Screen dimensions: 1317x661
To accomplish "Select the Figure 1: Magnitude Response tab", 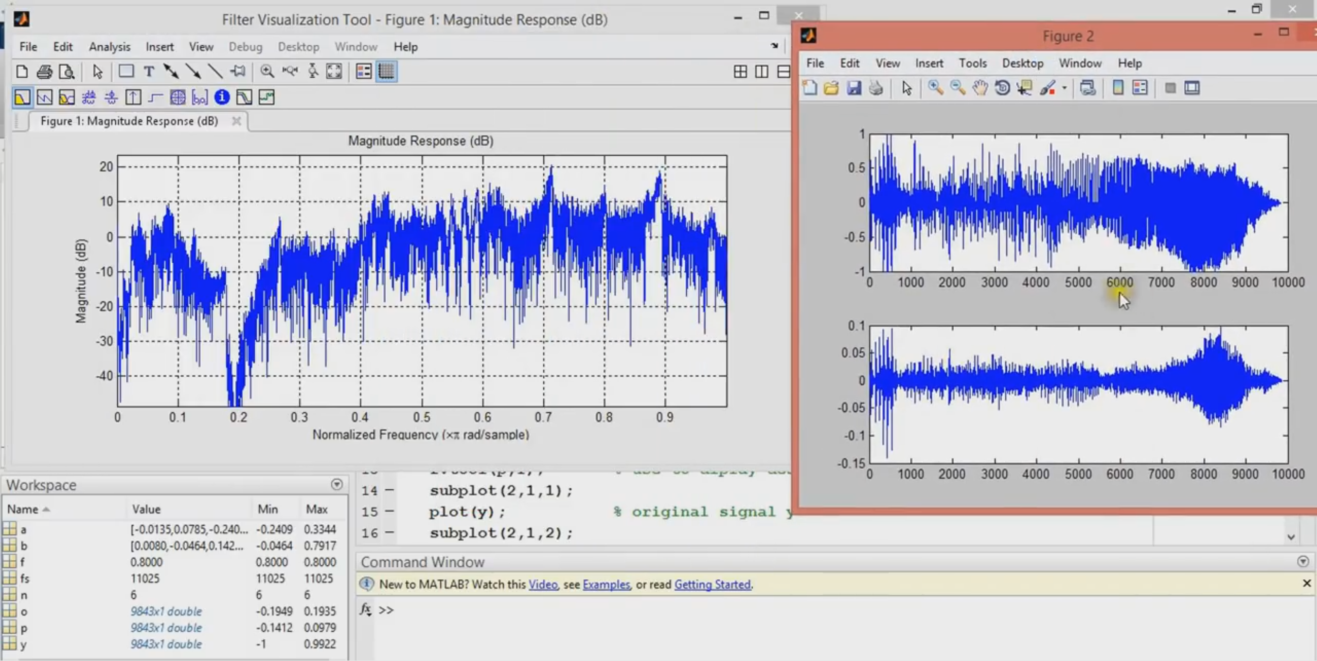I will (129, 121).
